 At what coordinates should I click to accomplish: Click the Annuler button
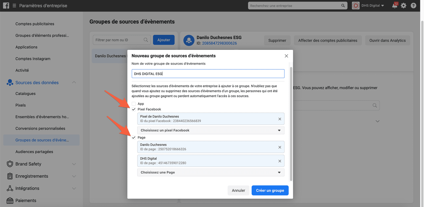238,190
